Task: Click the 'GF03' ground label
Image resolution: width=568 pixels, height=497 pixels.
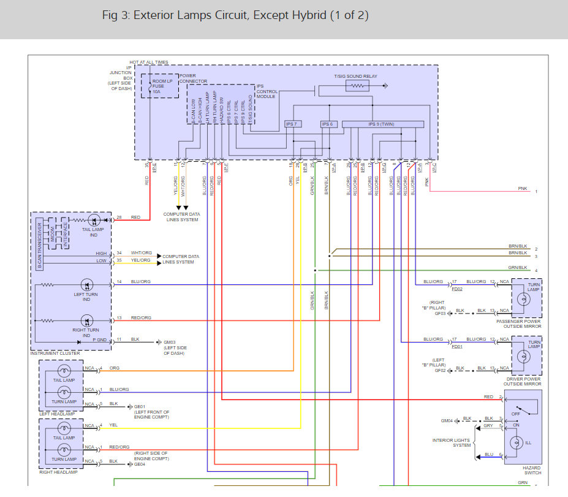Action: [x=440, y=314]
